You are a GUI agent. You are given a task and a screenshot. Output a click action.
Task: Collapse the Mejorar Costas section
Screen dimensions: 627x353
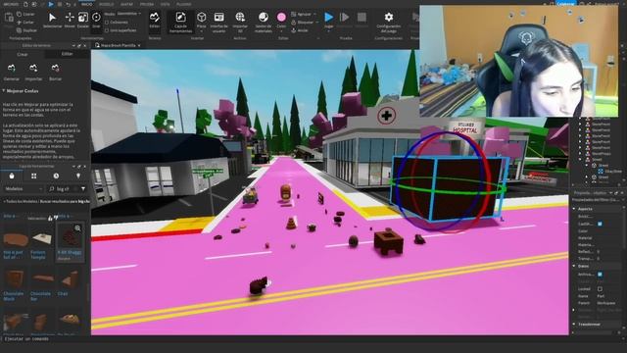click(4, 91)
